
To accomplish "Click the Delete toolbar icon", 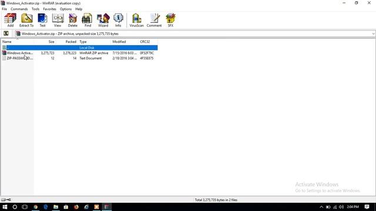I will 72,20.
